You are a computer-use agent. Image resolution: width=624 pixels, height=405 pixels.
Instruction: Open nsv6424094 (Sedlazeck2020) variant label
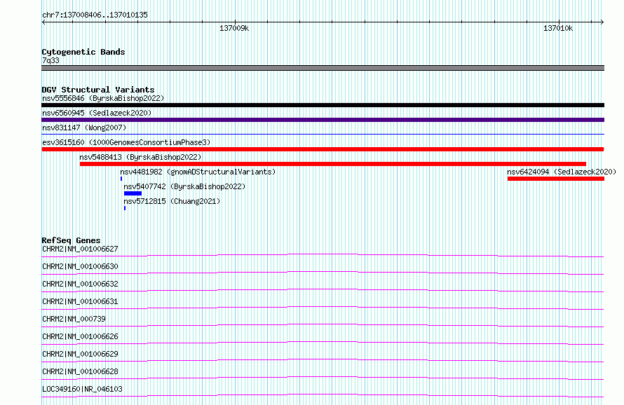coord(562,172)
